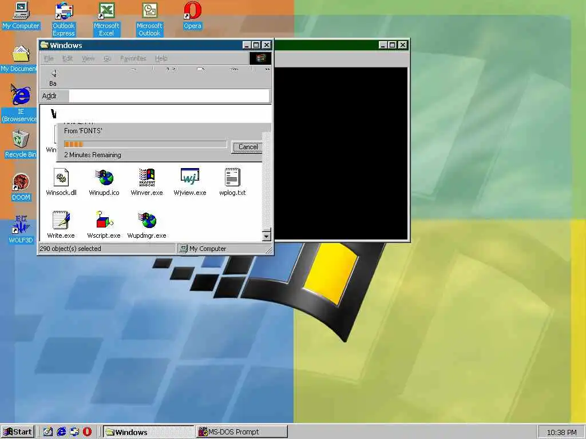Click the Start button
The width and height of the screenshot is (586, 439).
point(18,432)
